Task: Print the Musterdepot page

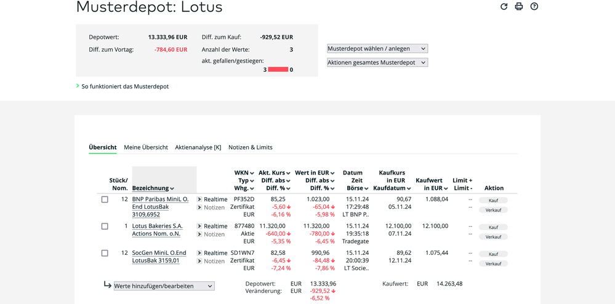Action: (519, 6)
